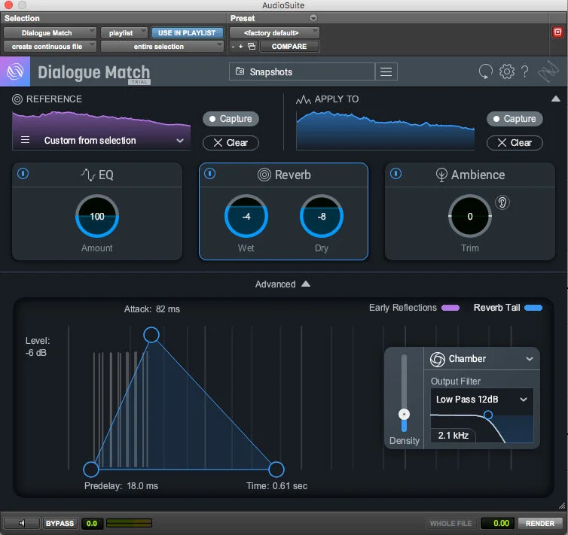568x535 pixels.
Task: Open the playlist dropdown
Action: point(124,32)
